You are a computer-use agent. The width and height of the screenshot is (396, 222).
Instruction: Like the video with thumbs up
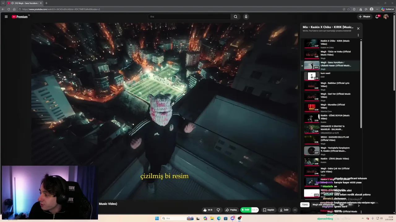[x=208, y=210]
